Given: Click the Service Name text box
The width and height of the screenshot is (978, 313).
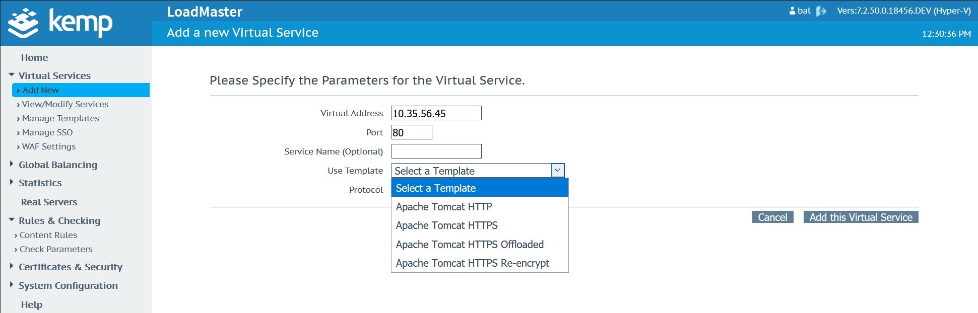Looking at the screenshot, I should pyautogui.click(x=436, y=151).
